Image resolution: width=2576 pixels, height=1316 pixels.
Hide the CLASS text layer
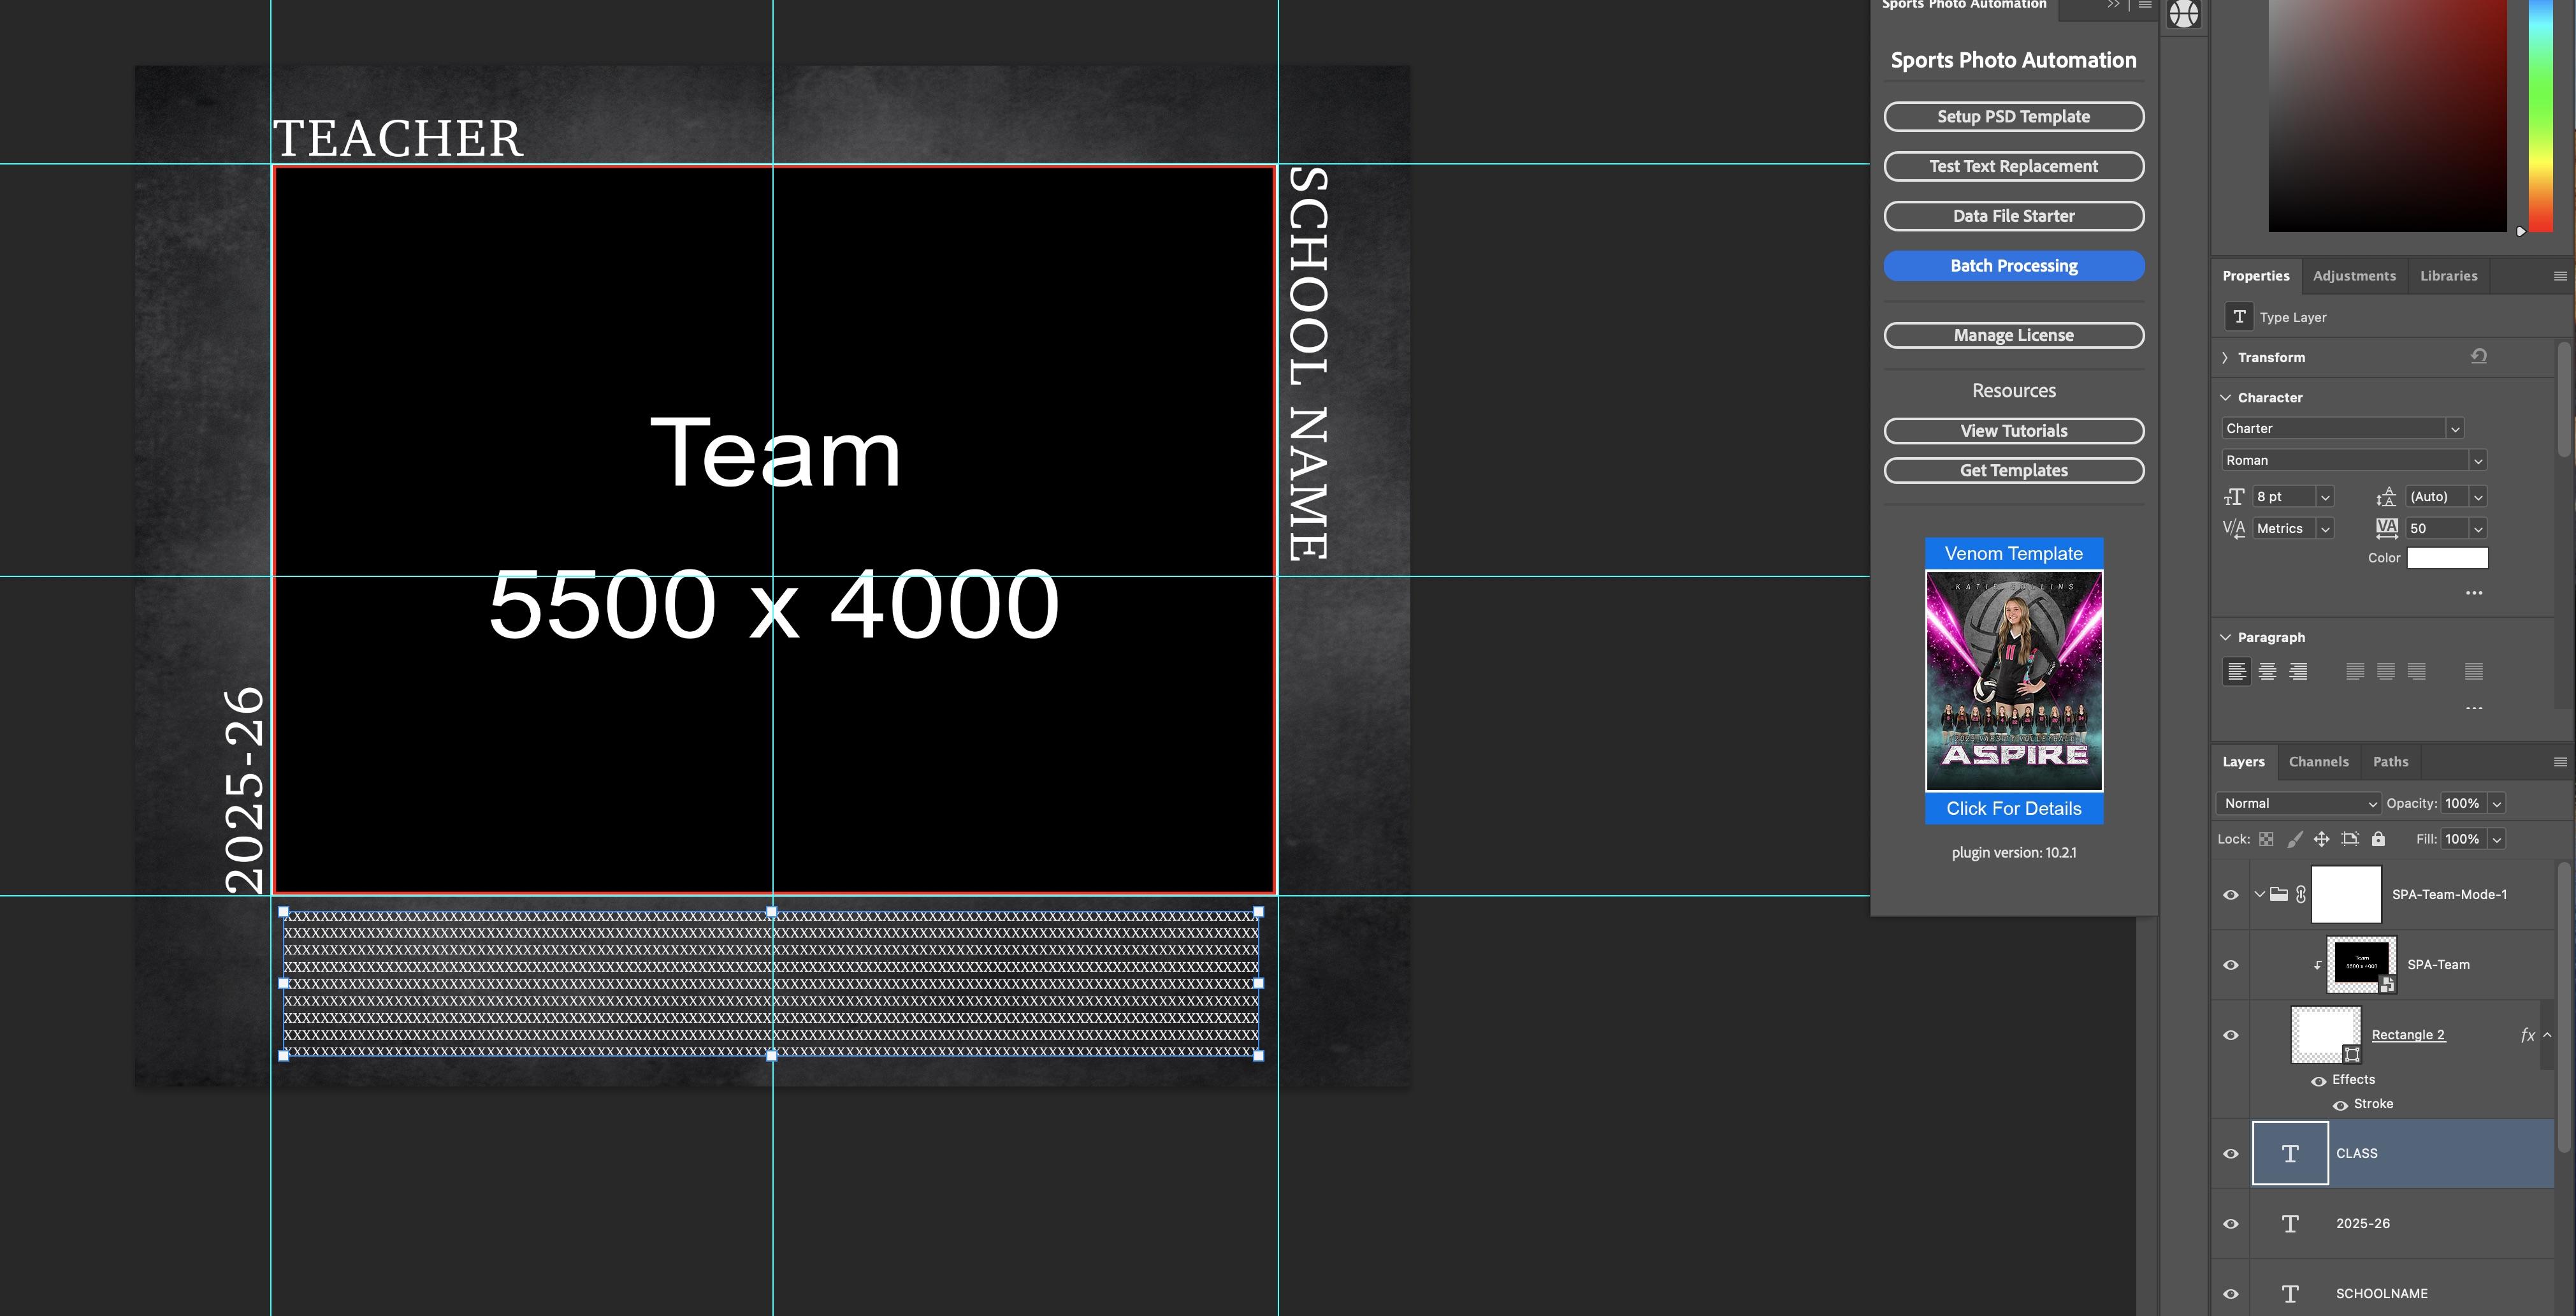[2230, 1153]
